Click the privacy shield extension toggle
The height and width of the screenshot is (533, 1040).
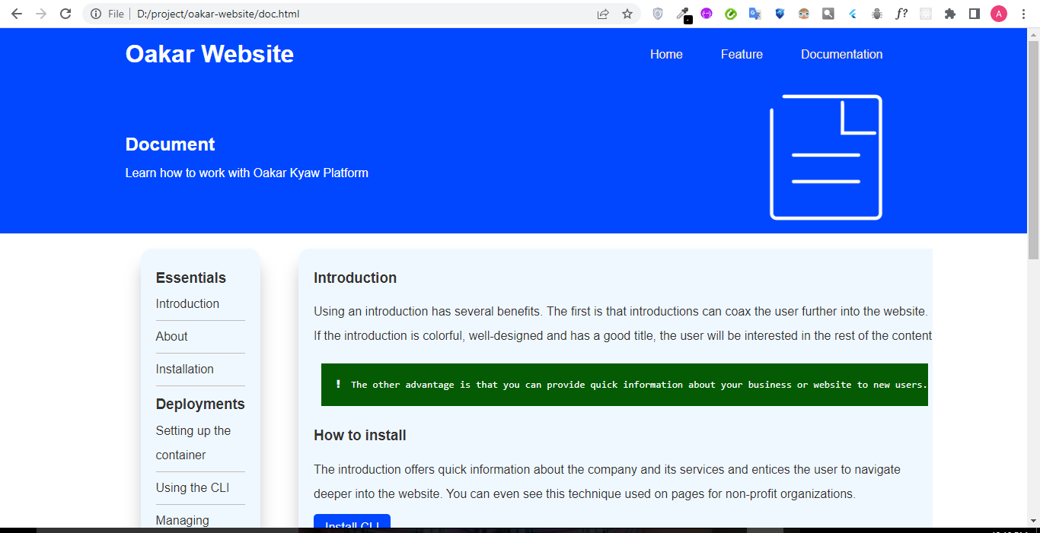(780, 13)
